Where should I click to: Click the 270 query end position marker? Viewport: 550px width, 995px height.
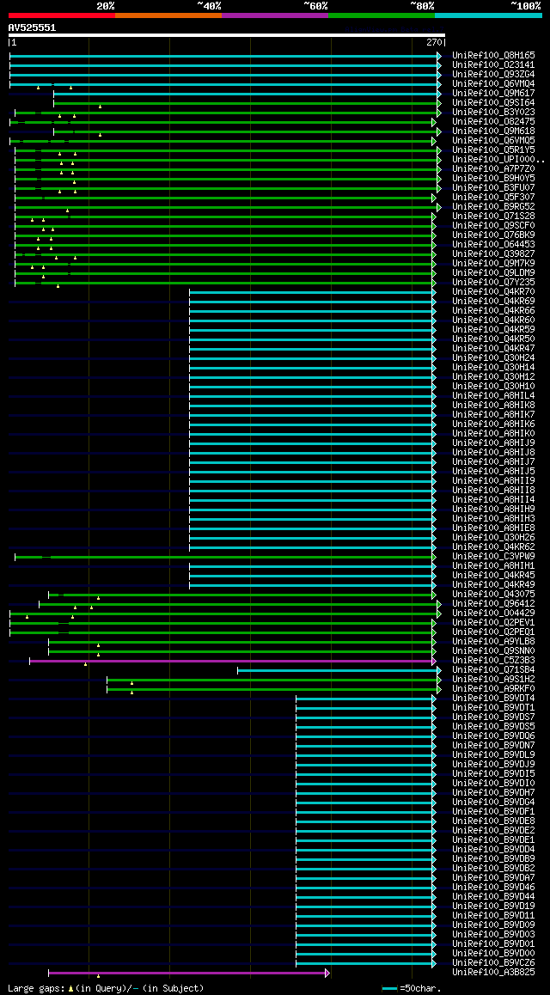pyautogui.click(x=435, y=42)
